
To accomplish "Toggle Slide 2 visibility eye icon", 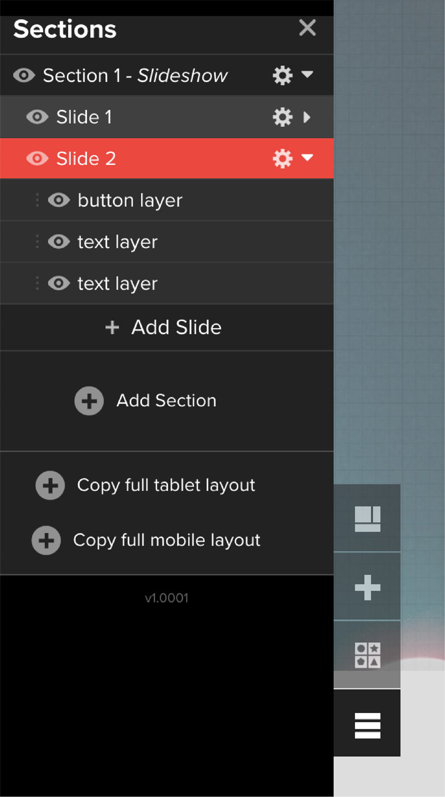I will tap(37, 158).
